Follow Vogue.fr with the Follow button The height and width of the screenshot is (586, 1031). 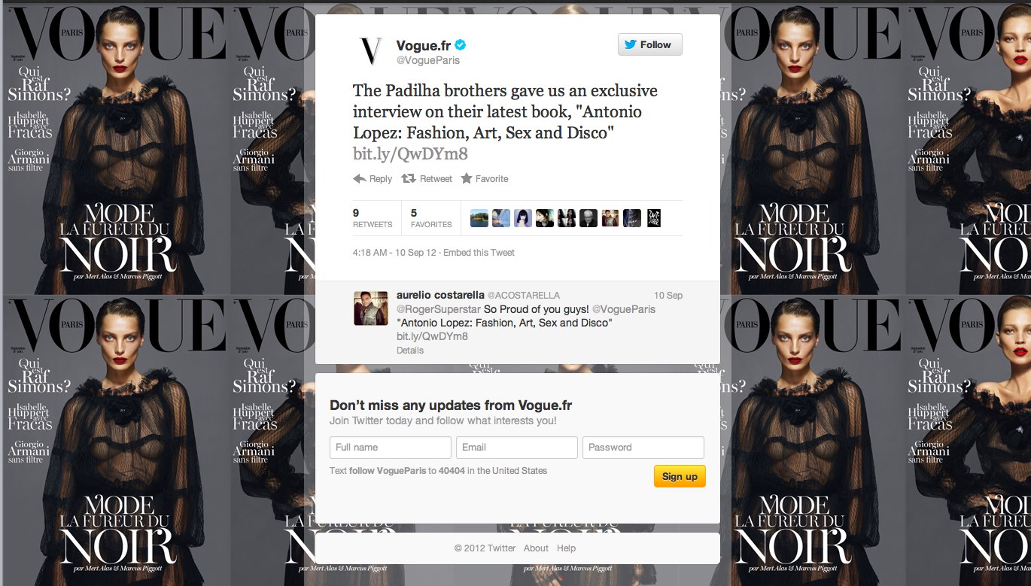[650, 44]
